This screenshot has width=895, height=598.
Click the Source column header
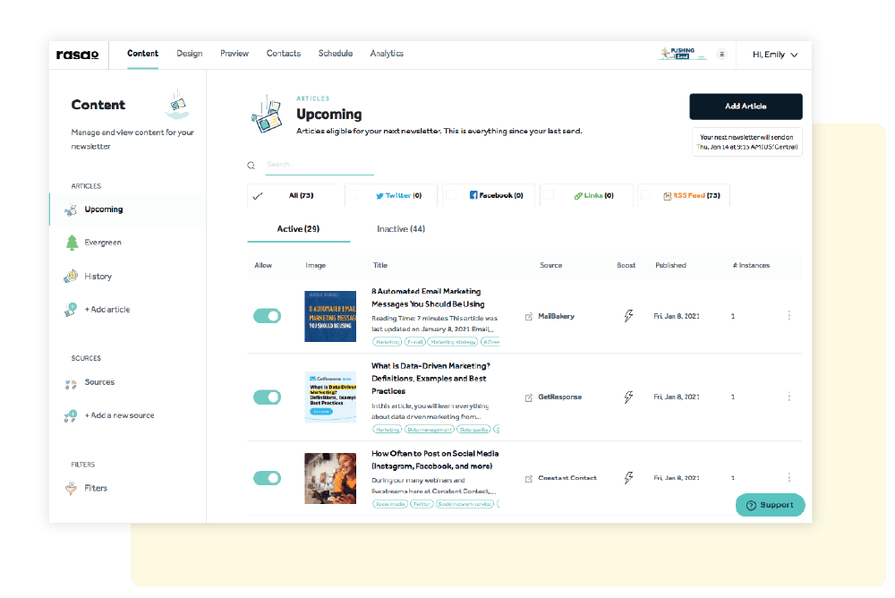(550, 266)
